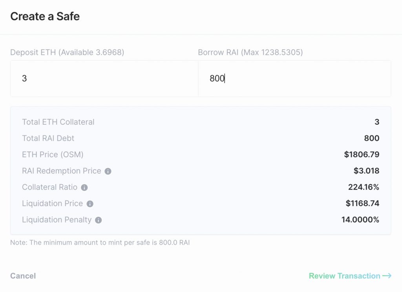The width and height of the screenshot is (402, 292).
Task: Click the Cancel button
Action: (23, 276)
